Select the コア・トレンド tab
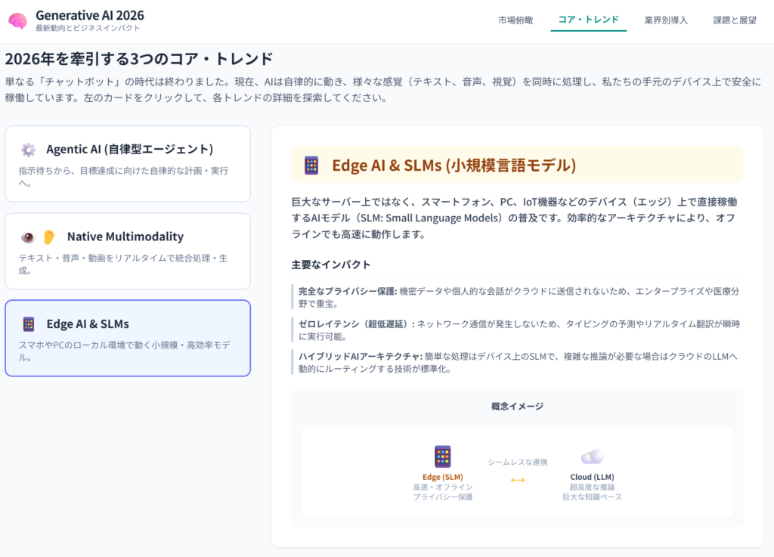Image resolution: width=774 pixels, height=557 pixels. tap(588, 20)
